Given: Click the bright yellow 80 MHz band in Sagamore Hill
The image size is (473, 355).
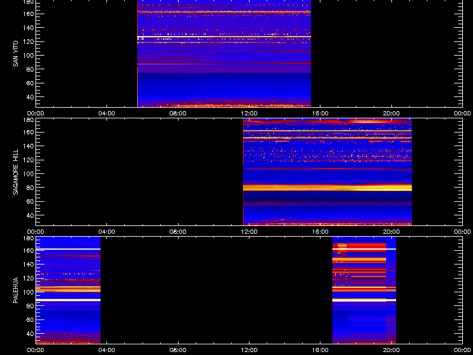Looking at the screenshot, I should click(x=328, y=188).
